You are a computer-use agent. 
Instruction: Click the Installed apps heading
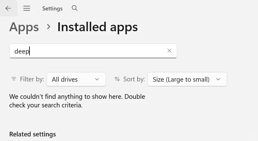pos(98,27)
